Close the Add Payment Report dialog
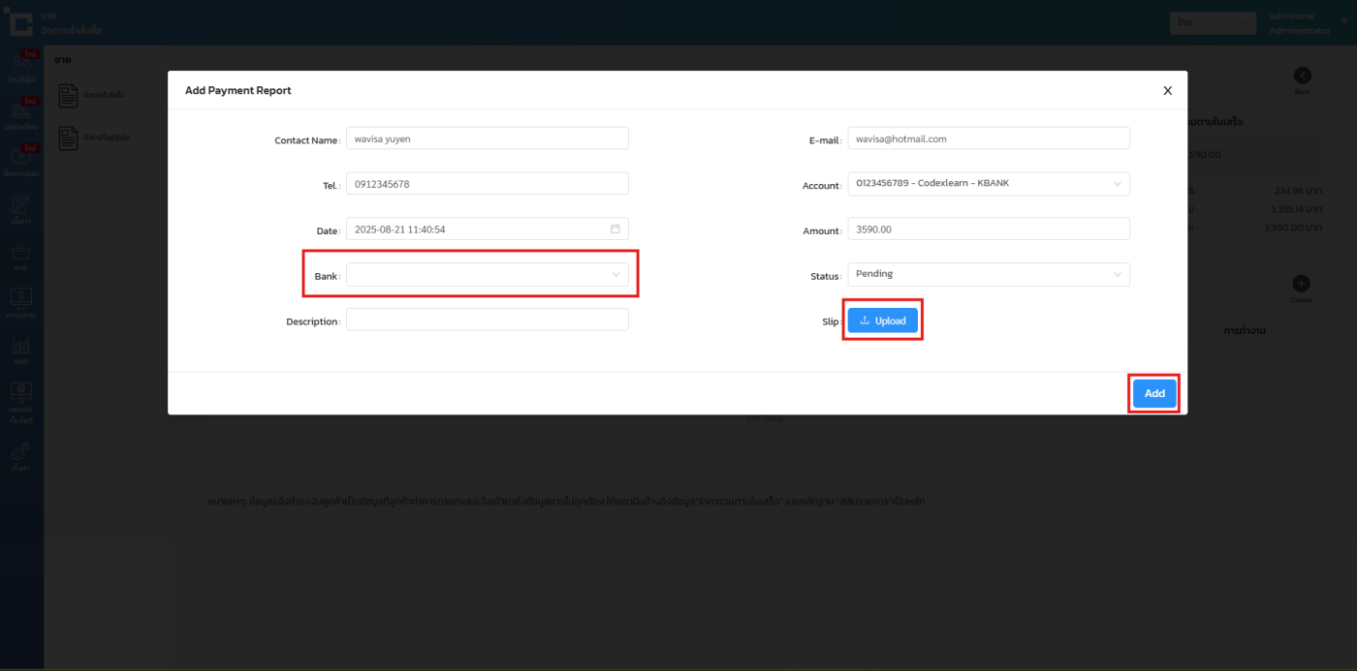The image size is (1357, 671). [x=1167, y=90]
